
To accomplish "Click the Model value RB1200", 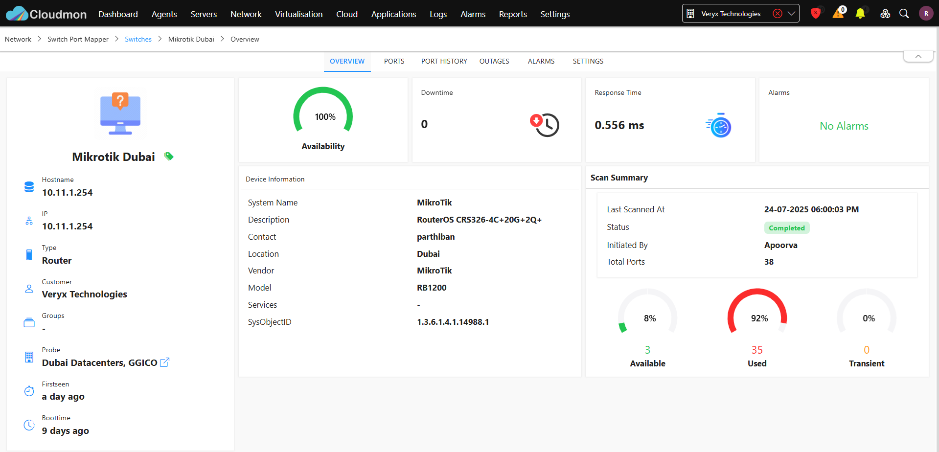I will 432,288.
